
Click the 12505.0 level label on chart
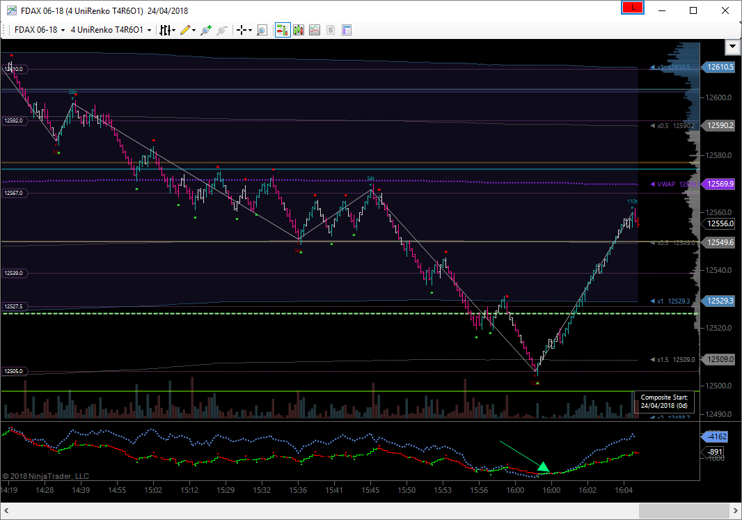click(15, 372)
